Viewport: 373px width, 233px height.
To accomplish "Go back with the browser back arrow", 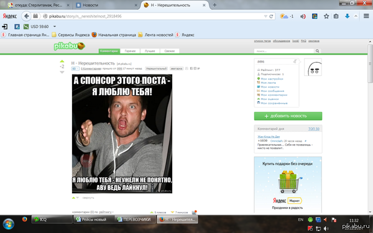I will (26, 16).
